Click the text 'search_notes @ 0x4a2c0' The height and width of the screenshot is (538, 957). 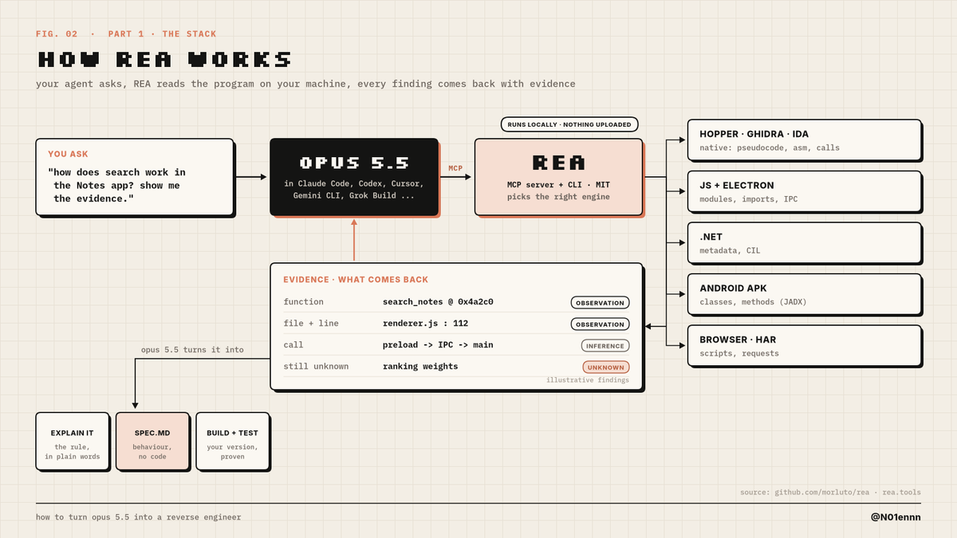(438, 302)
